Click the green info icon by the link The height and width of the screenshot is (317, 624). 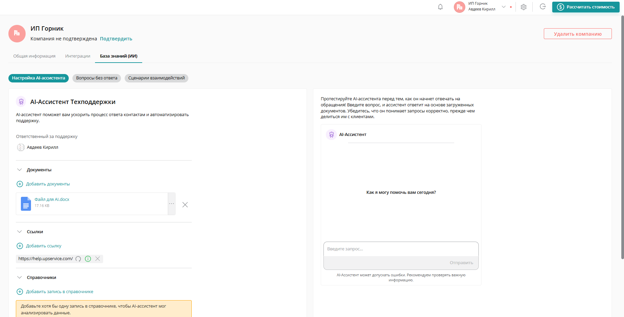coord(88,259)
